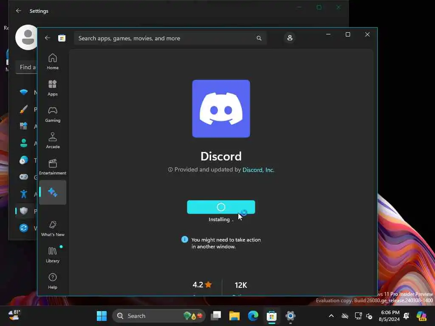Click the muted volume tray icon

[x=369, y=316]
